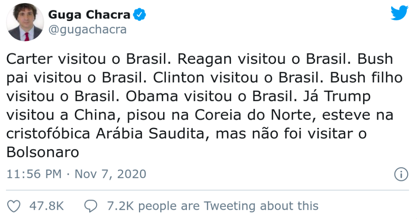Click the reply speech bubble icon
The width and height of the screenshot is (417, 219).
point(91,206)
